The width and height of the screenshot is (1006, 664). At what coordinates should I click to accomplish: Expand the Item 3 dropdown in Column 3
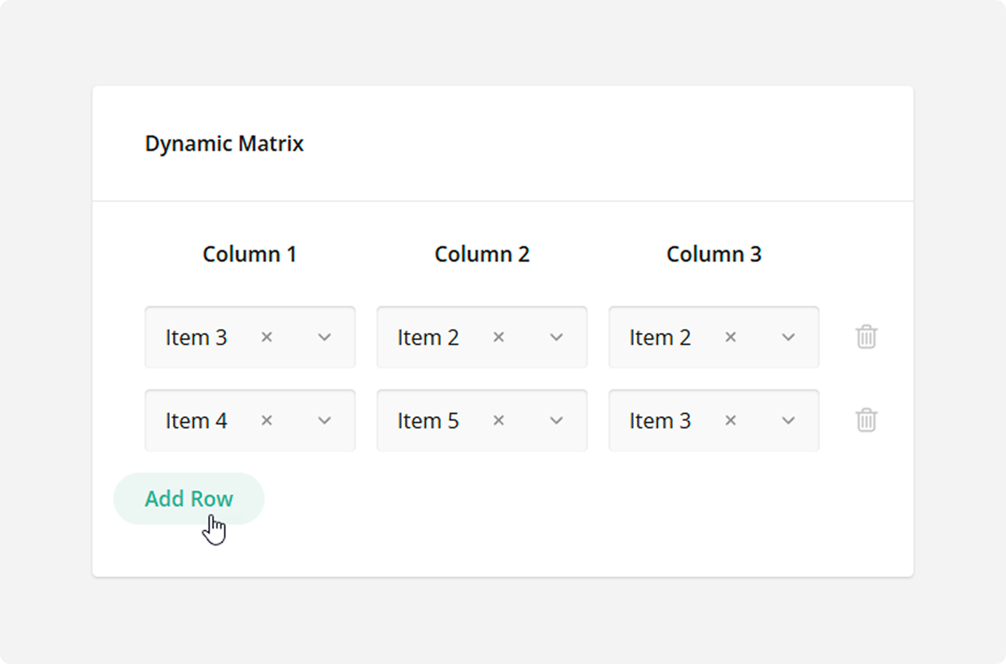pos(788,421)
